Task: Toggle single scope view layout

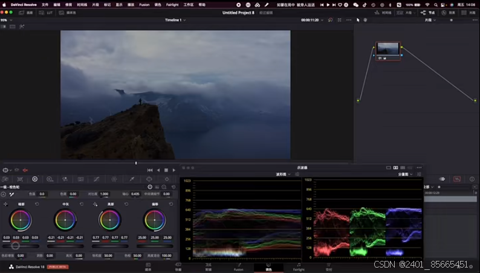Action: (388, 167)
